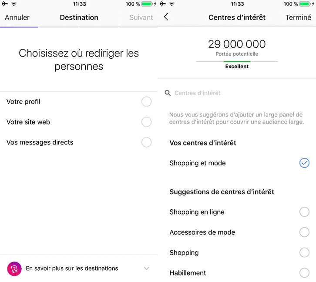316x282 pixels.
Task: Click the pink destinations info icon
Action: click(14, 269)
